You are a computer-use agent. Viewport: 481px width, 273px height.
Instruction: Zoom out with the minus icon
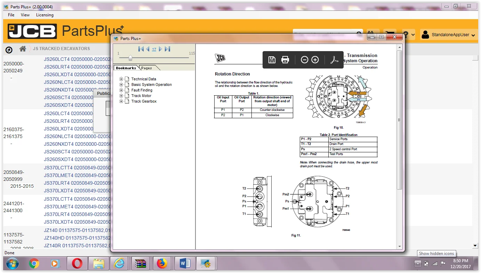tap(304, 60)
